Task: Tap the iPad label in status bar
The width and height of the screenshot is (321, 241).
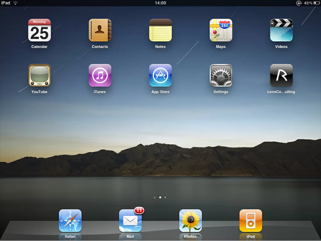Action: point(6,3)
